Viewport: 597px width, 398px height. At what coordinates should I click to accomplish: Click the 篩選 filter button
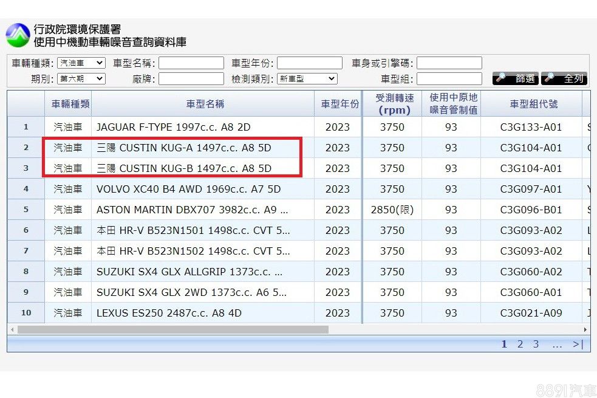[x=516, y=78]
